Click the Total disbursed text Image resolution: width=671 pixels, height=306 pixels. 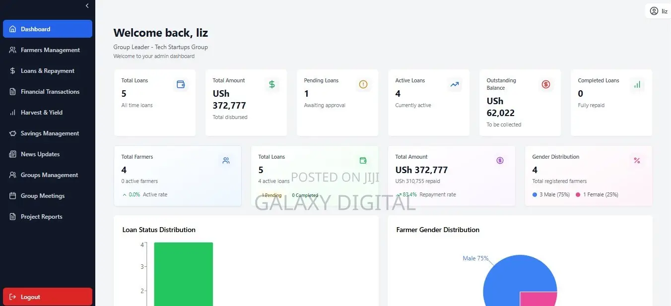[230, 117]
